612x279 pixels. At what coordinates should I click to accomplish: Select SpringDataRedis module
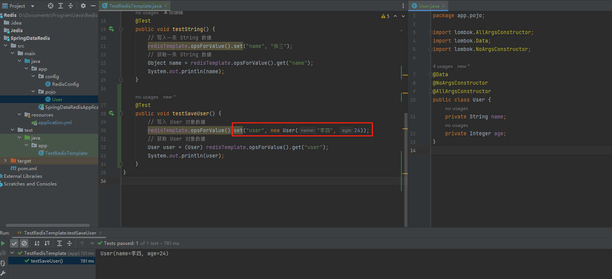point(27,38)
